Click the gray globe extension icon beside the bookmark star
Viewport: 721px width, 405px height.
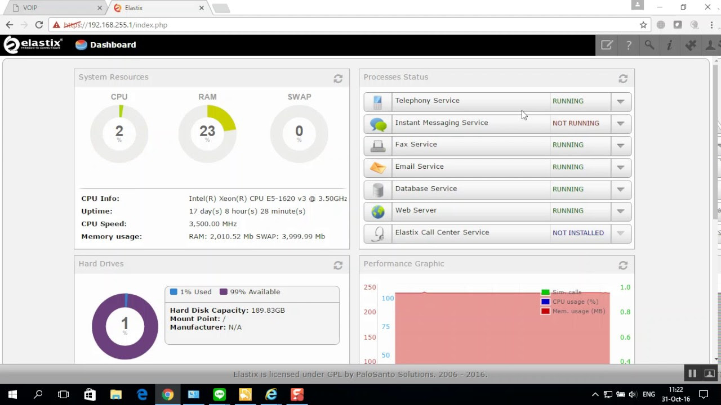click(x=661, y=25)
